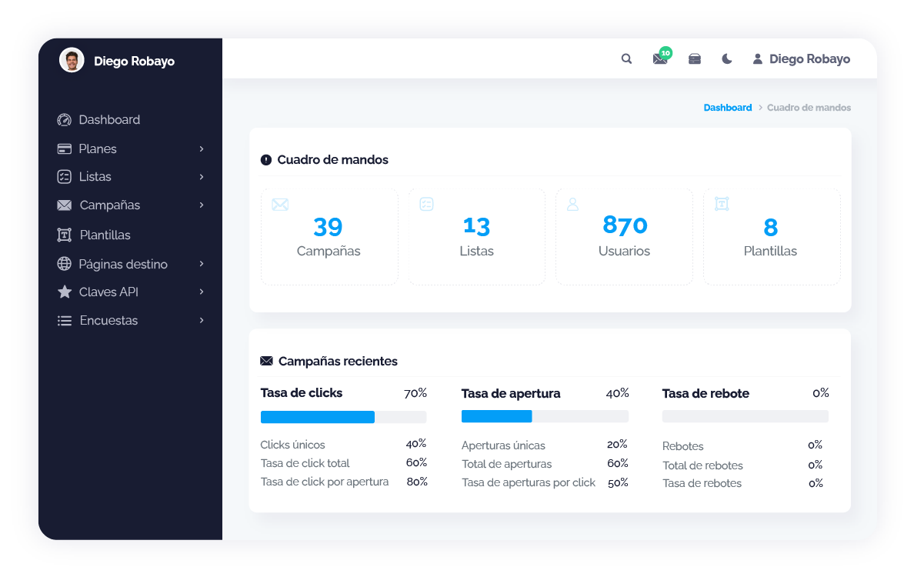Click the briefcase icon in top bar
Viewport: 914px width, 577px height.
[694, 59]
